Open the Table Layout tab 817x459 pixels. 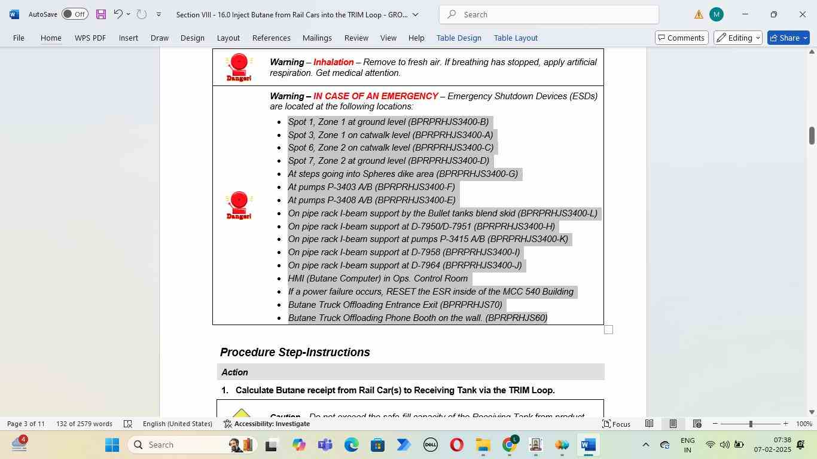coord(516,38)
